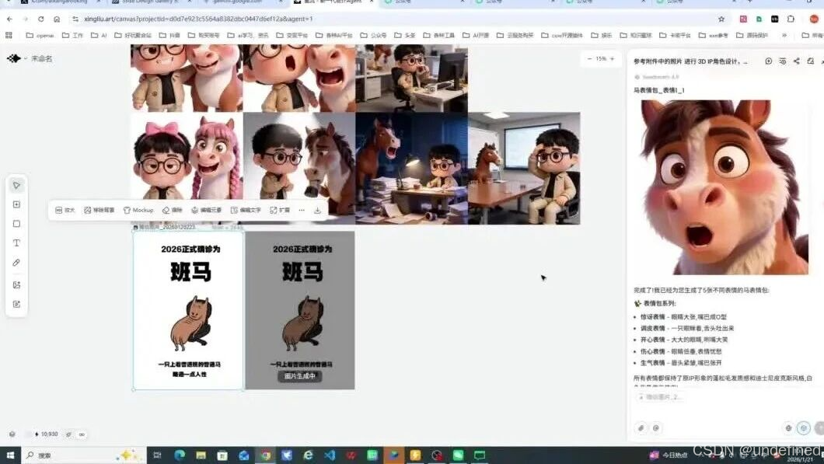The width and height of the screenshot is (824, 464).
Task: Click the attachment paperclip in chat input
Action: [x=641, y=428]
